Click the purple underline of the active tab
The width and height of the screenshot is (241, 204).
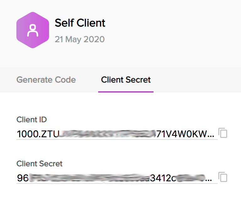point(126,92)
